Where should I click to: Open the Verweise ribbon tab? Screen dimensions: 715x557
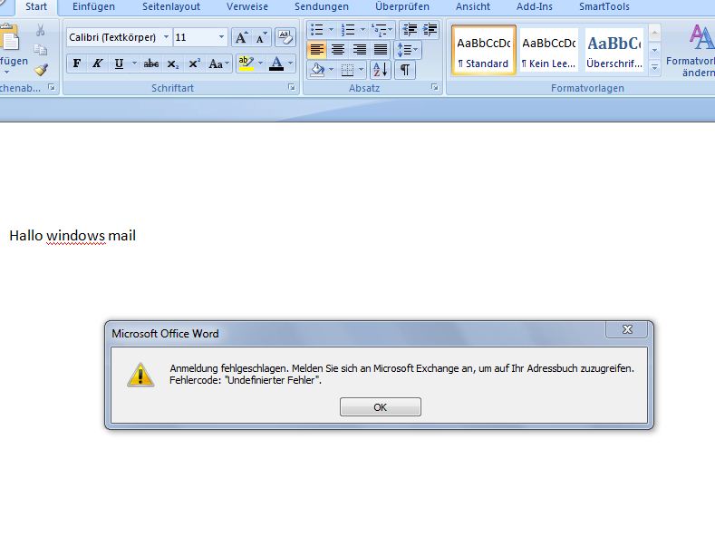coord(247,6)
